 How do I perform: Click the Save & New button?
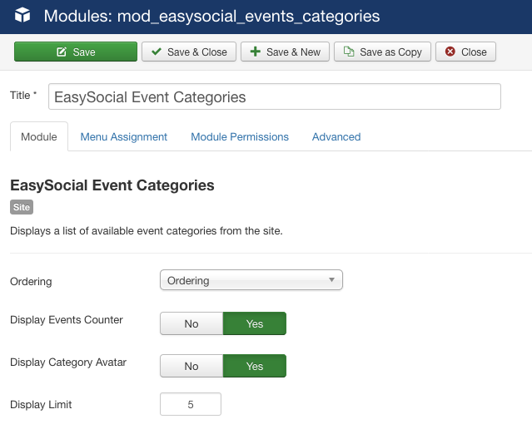pos(285,52)
